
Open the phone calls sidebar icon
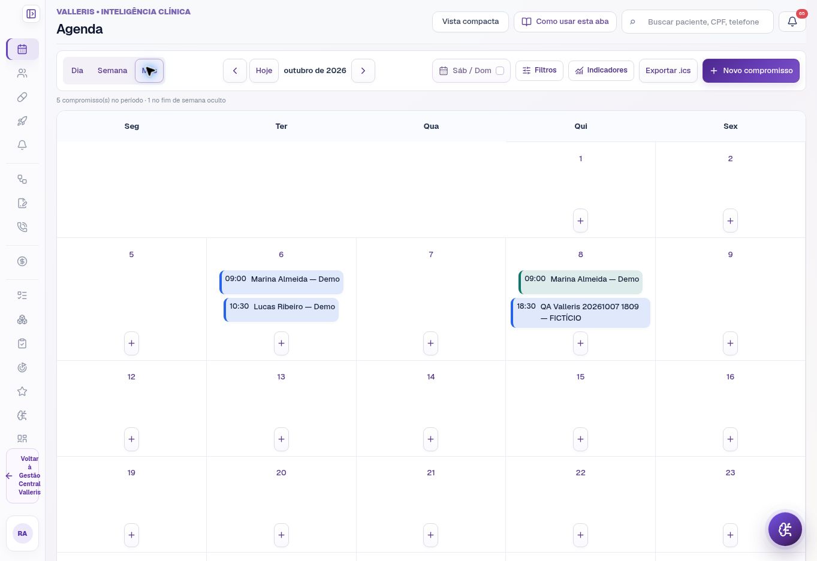click(22, 227)
